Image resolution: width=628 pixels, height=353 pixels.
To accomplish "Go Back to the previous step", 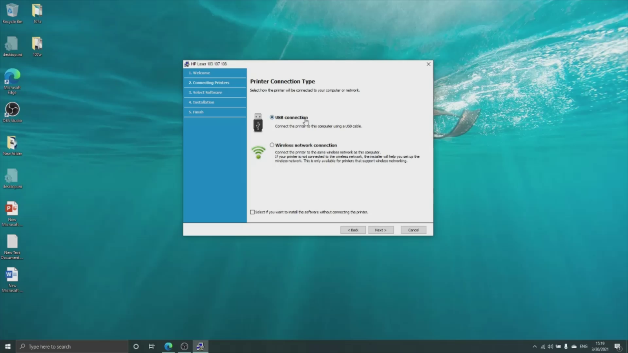I will point(353,230).
